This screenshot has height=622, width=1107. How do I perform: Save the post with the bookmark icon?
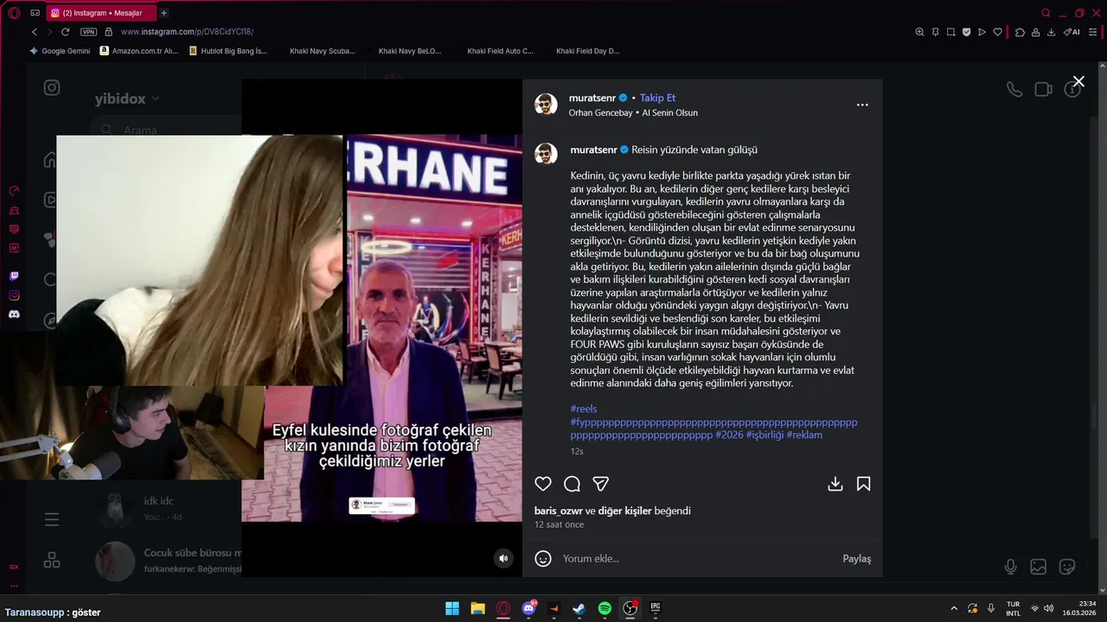coord(863,484)
